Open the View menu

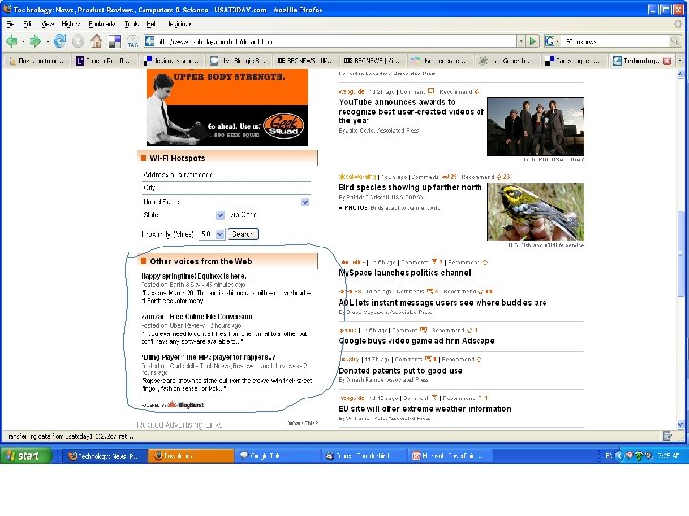click(x=47, y=24)
